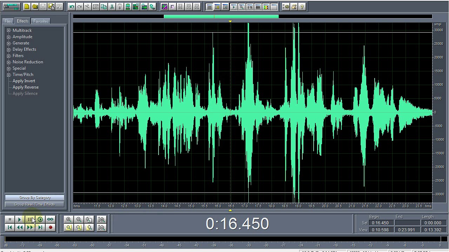Start playback with the play triangle button
The height and width of the screenshot is (252, 449).
coord(20,219)
